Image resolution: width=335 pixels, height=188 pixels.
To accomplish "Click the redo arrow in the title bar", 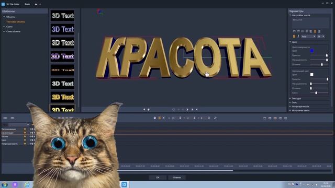I will 40,4.
